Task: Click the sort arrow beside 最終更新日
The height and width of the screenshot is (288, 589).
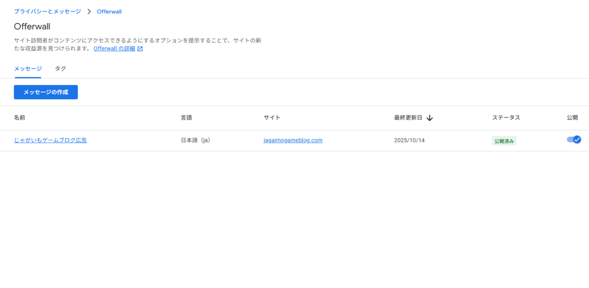Action: [x=429, y=118]
